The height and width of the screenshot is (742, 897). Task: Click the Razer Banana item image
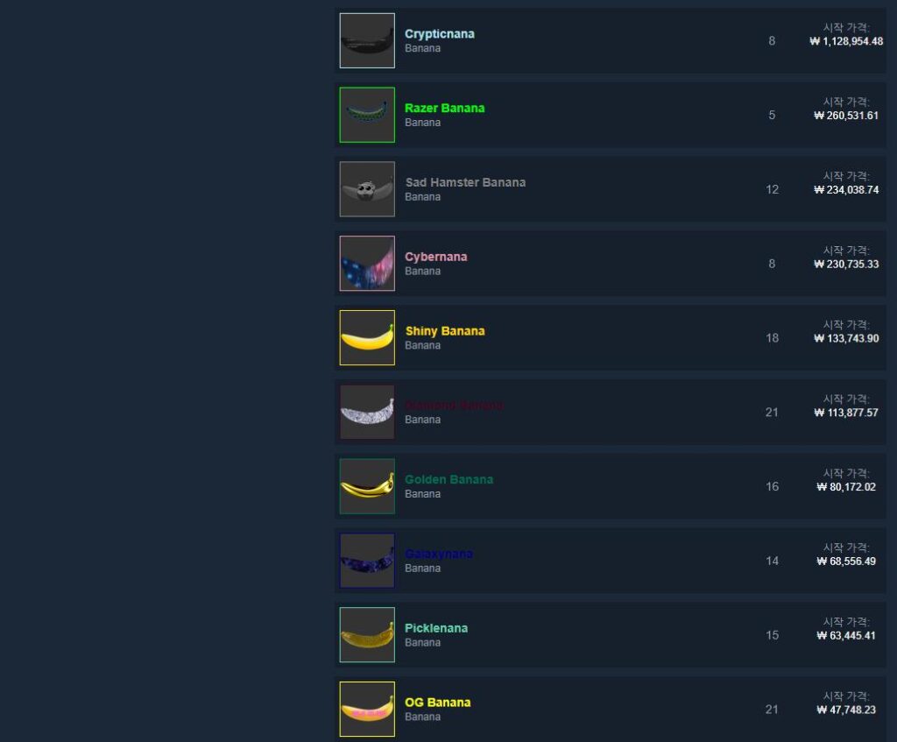coord(367,115)
